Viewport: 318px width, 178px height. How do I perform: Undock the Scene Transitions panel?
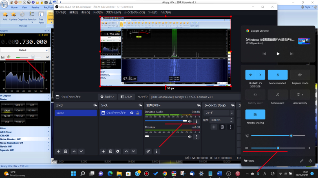(x=233, y=105)
